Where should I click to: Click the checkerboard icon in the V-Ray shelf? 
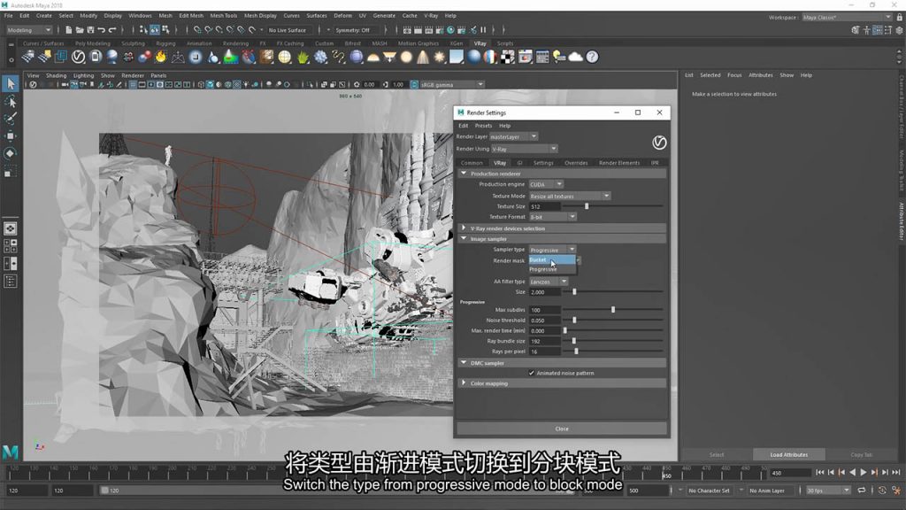[507, 57]
